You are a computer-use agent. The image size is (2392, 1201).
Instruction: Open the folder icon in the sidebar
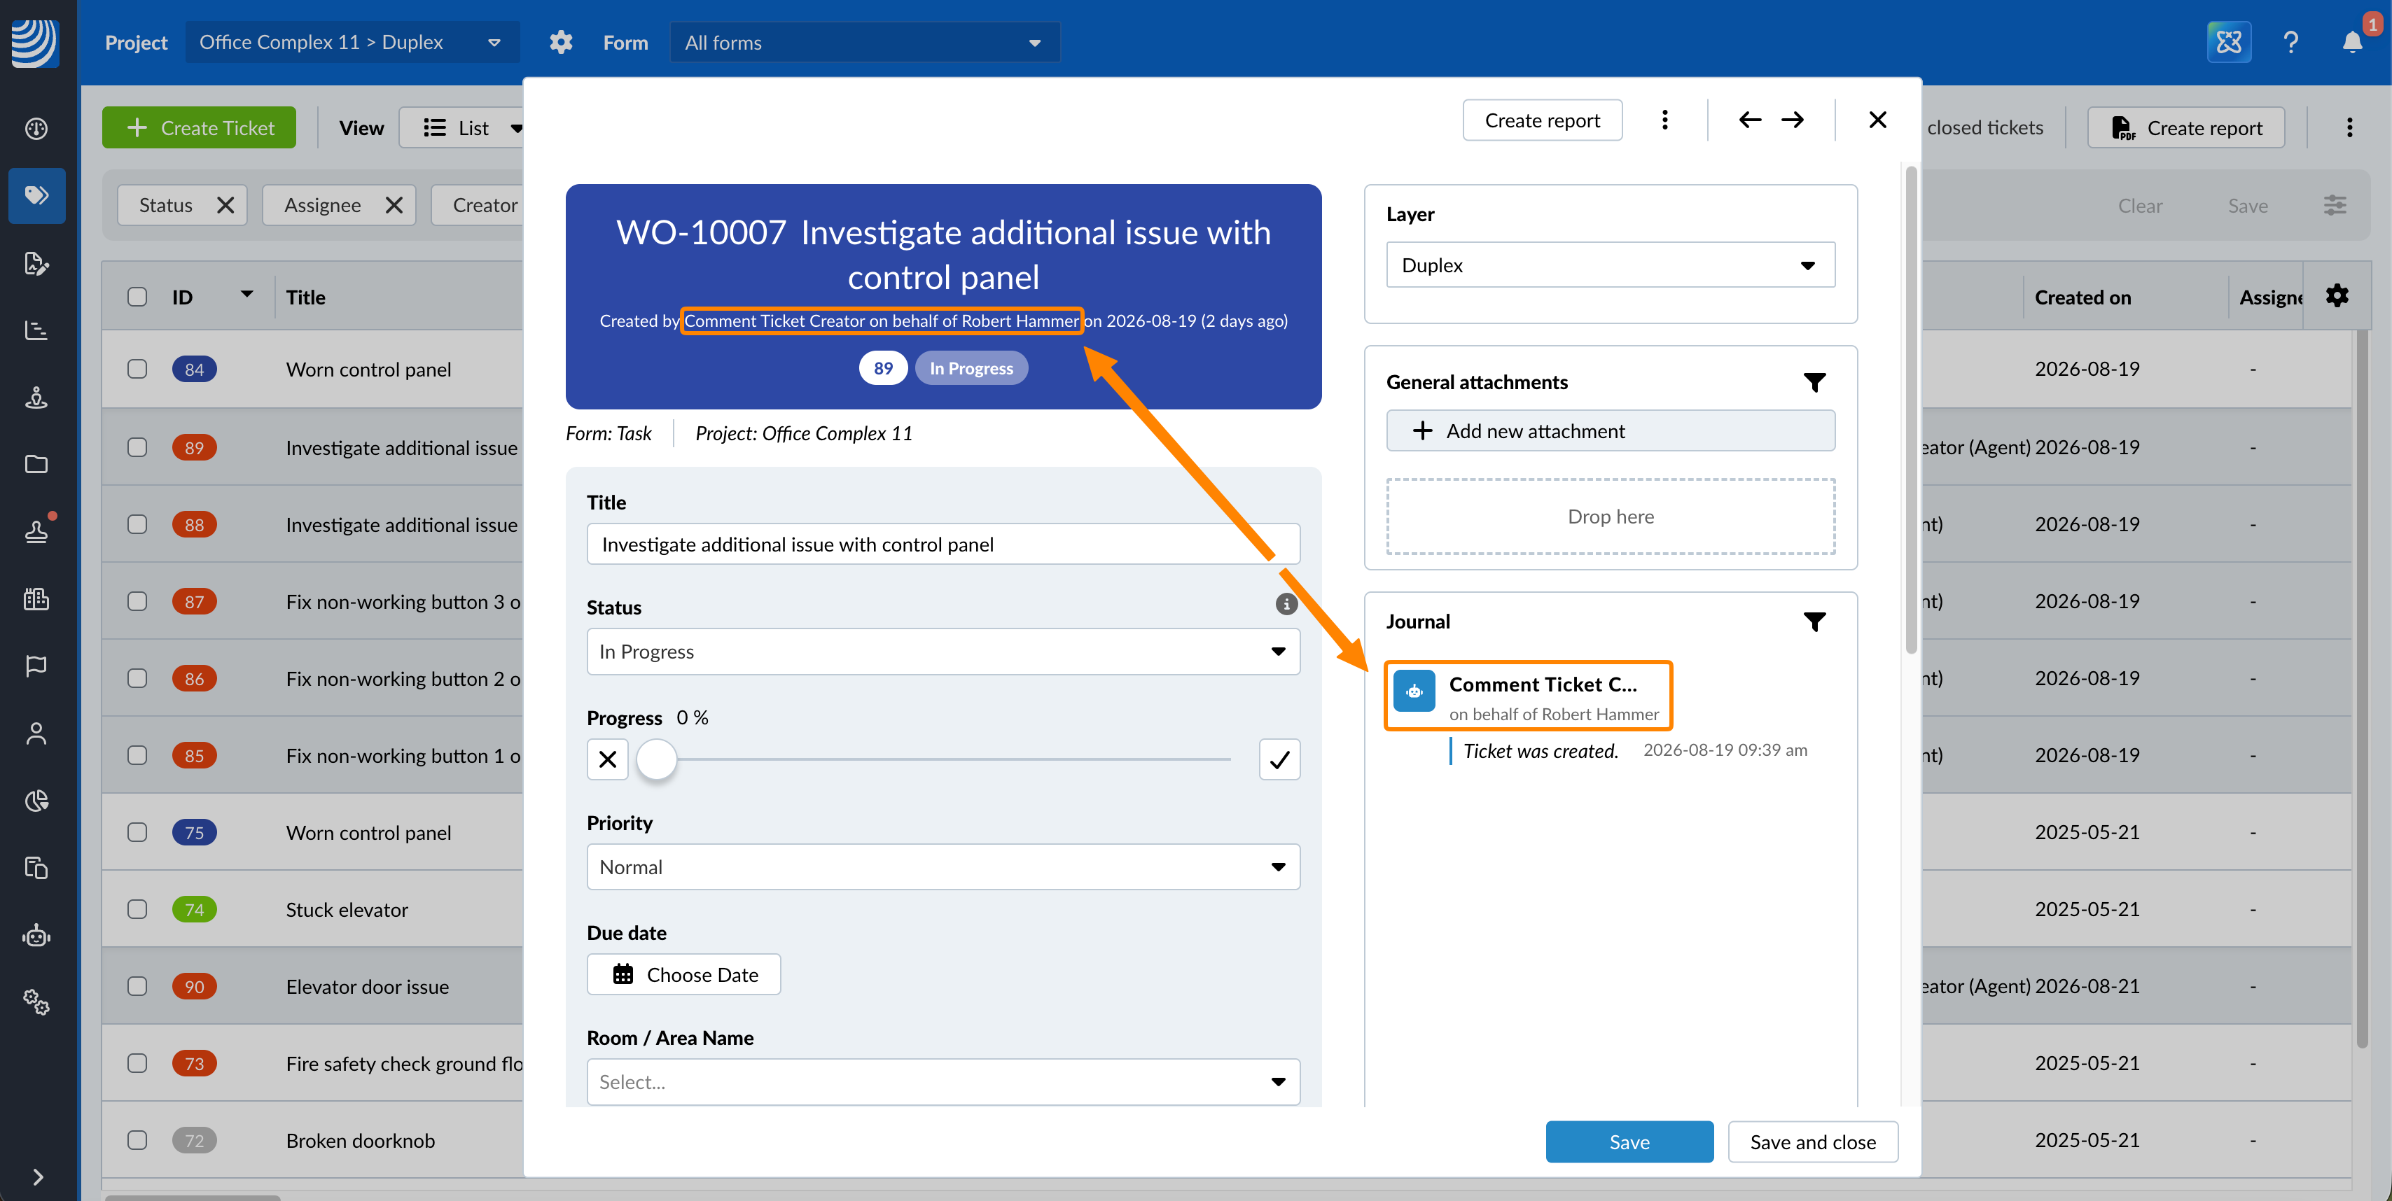point(36,463)
